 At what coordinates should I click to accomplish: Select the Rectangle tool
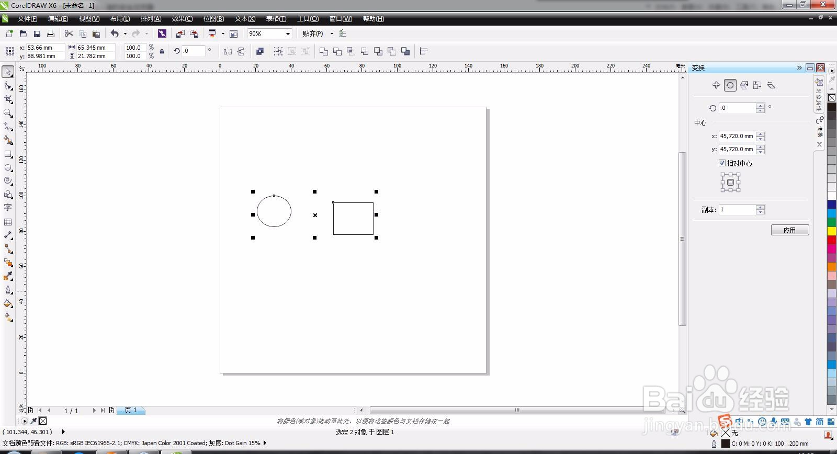[x=8, y=154]
